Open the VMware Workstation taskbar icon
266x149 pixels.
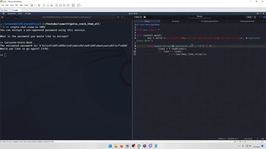click(139, 146)
